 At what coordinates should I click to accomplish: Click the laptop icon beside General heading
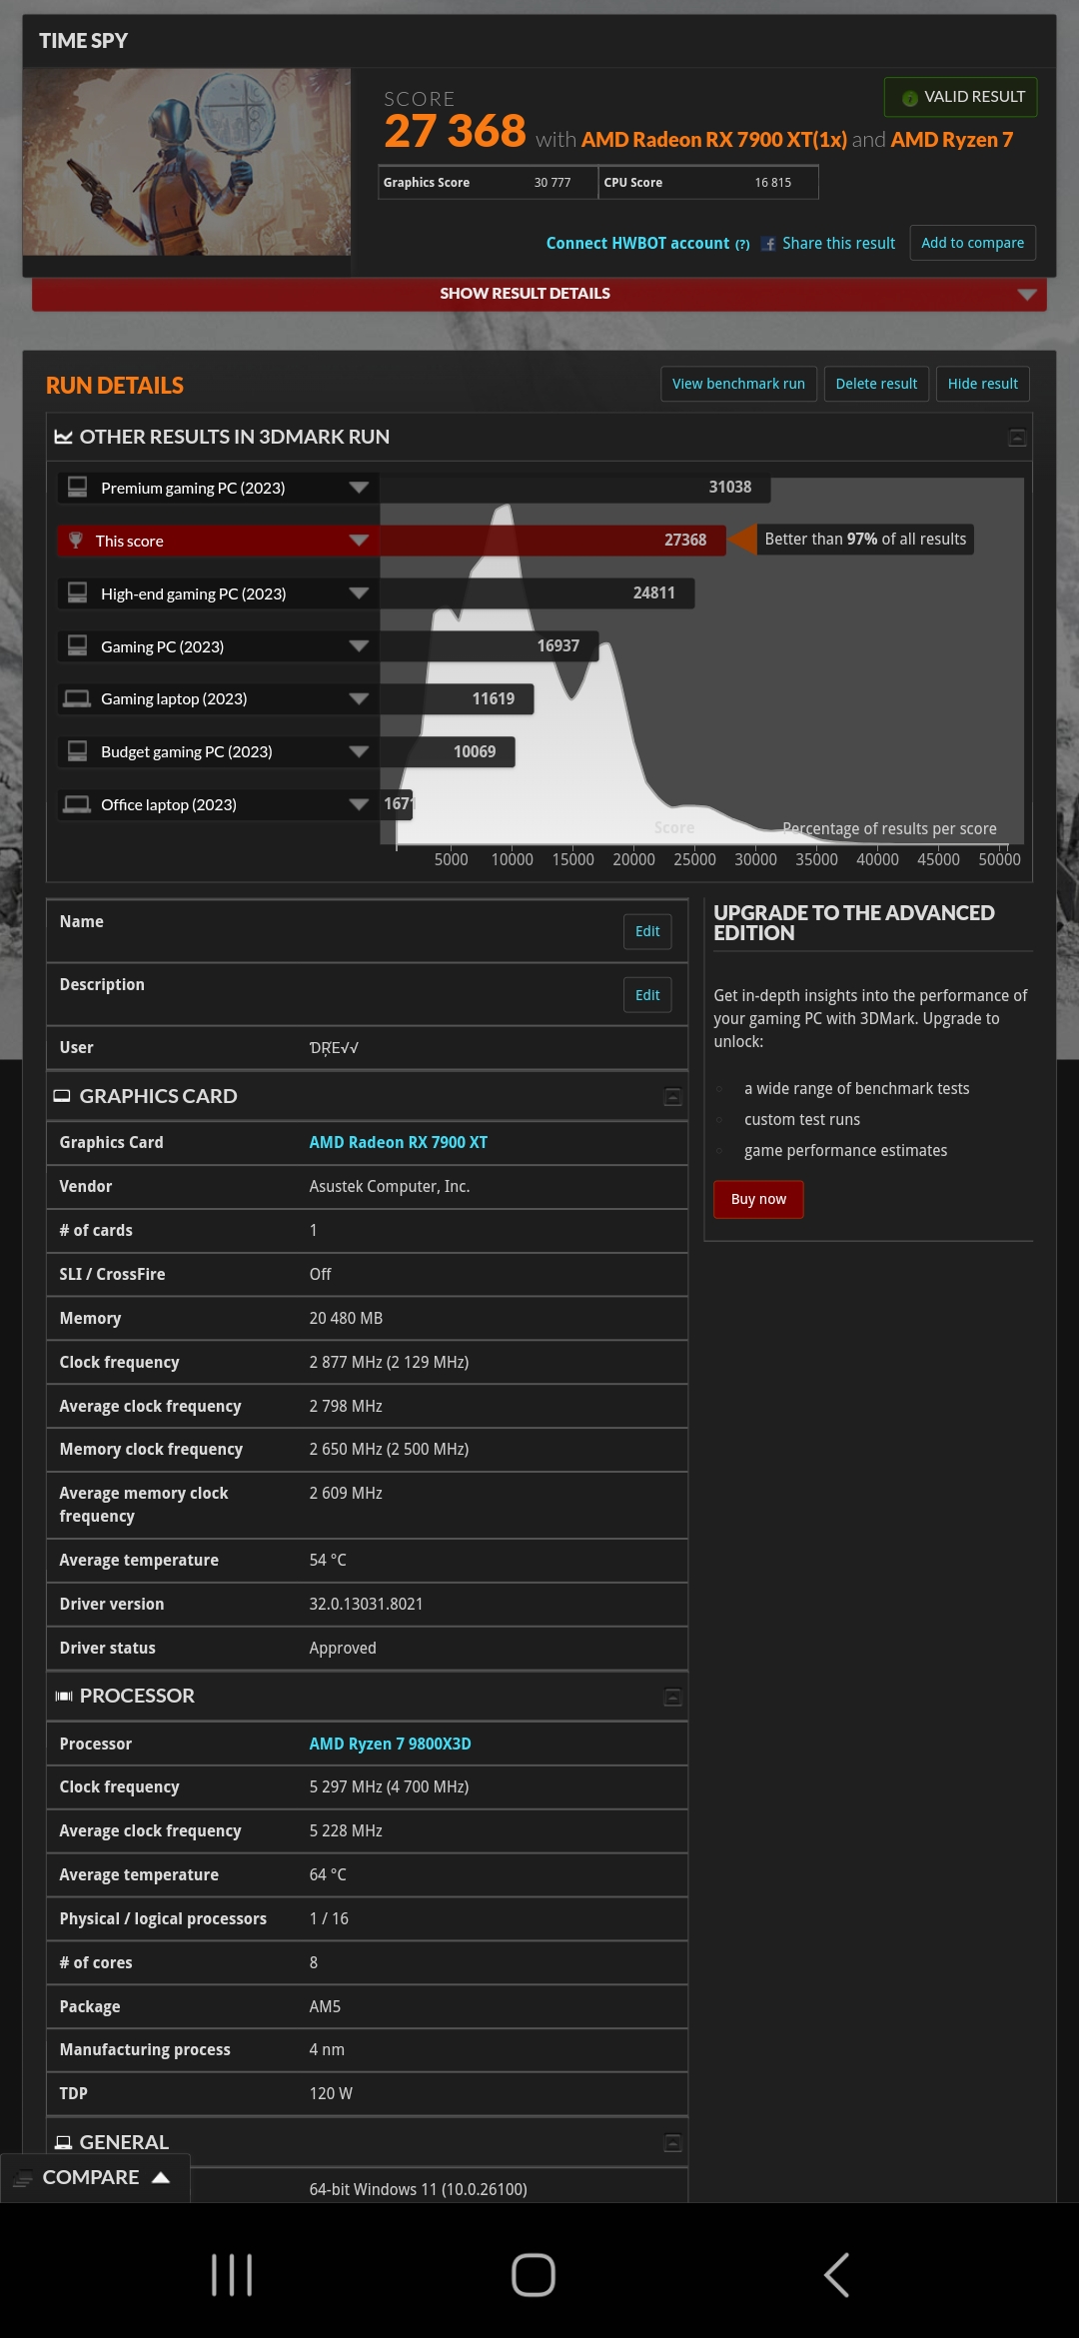[63, 2142]
